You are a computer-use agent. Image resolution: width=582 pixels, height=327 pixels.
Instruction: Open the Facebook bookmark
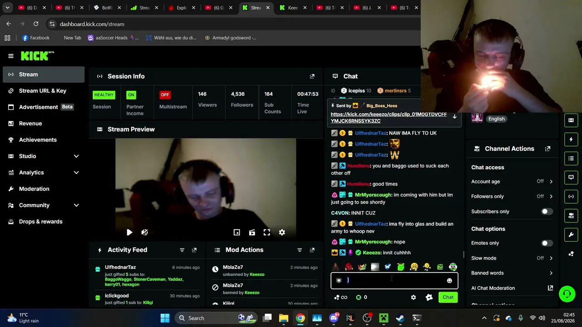35,38
